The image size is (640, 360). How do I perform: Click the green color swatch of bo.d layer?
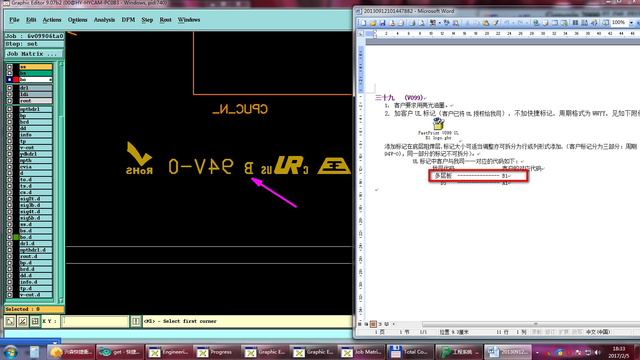[x=16, y=237]
